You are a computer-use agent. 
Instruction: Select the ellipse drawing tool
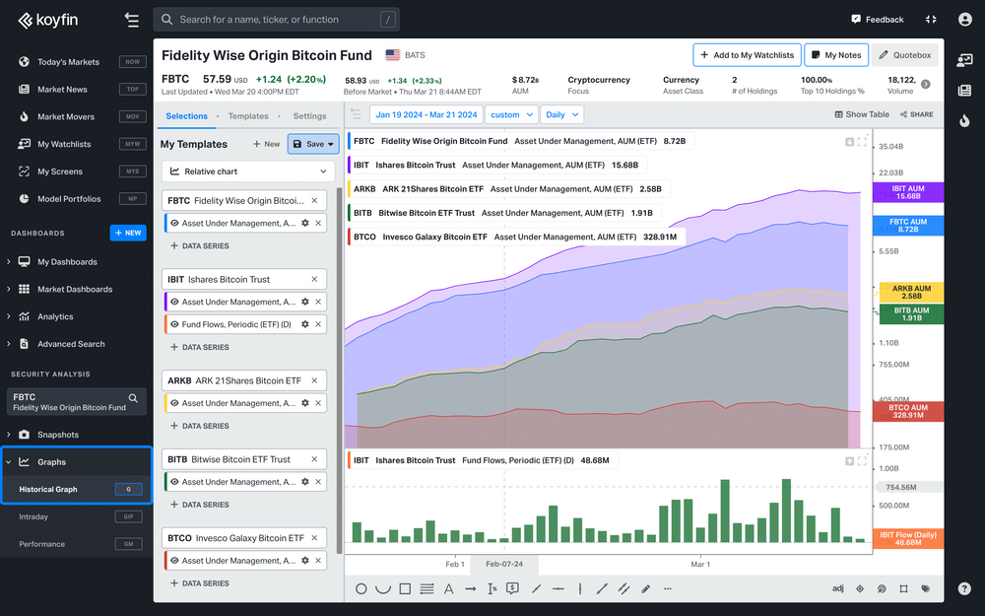click(x=361, y=589)
